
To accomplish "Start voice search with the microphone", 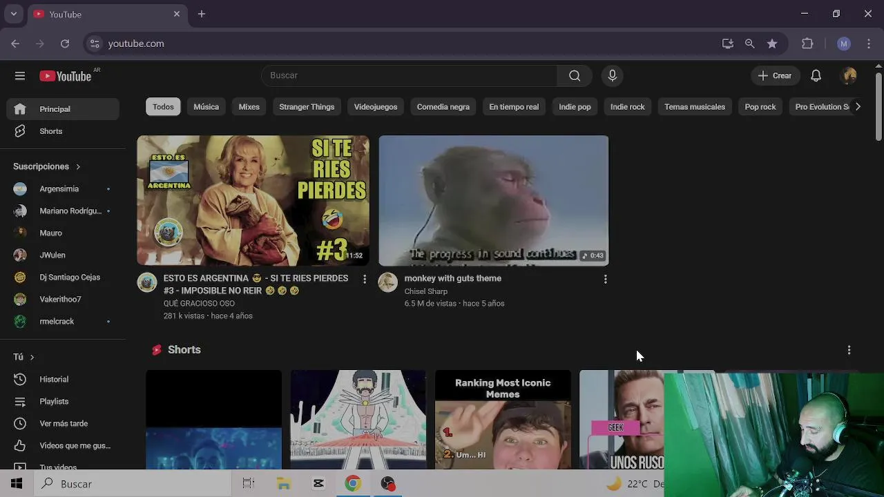I will point(612,75).
